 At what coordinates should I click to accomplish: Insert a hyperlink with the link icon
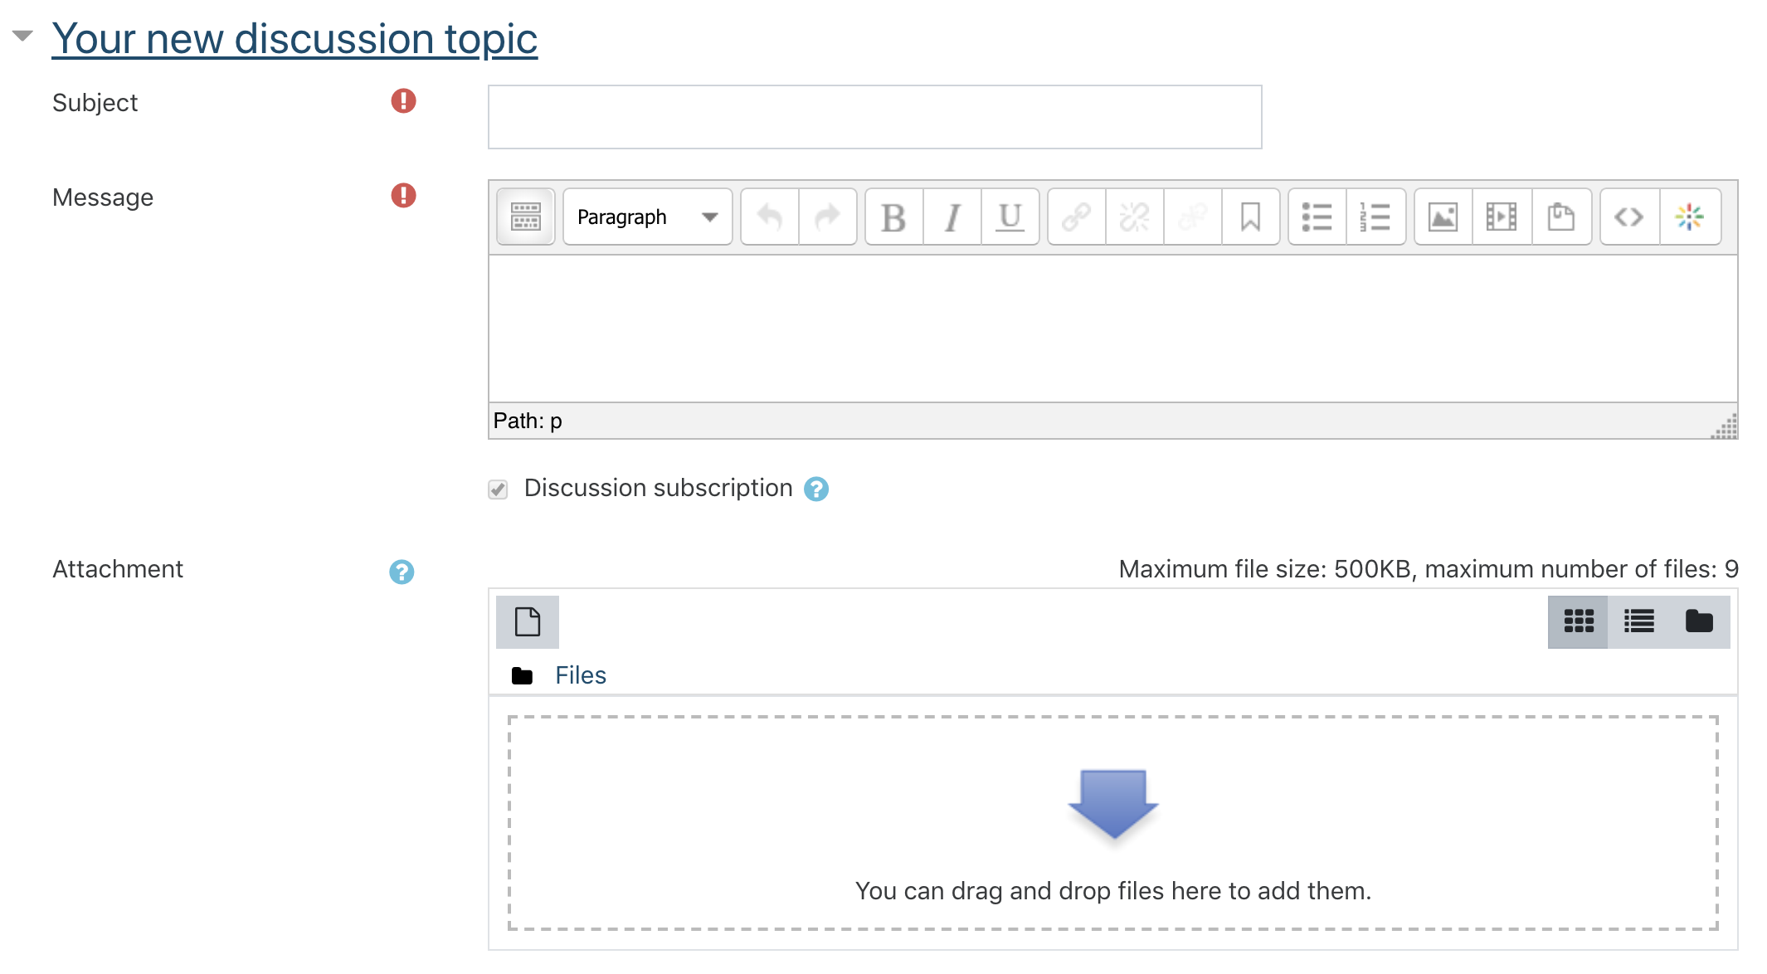click(x=1077, y=217)
